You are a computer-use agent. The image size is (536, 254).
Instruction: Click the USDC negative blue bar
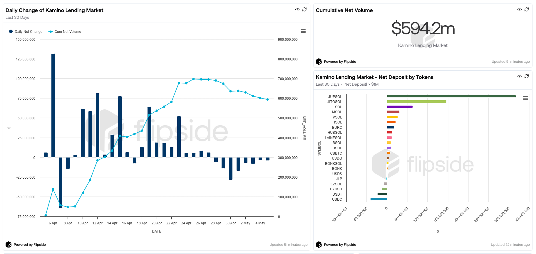click(x=379, y=199)
